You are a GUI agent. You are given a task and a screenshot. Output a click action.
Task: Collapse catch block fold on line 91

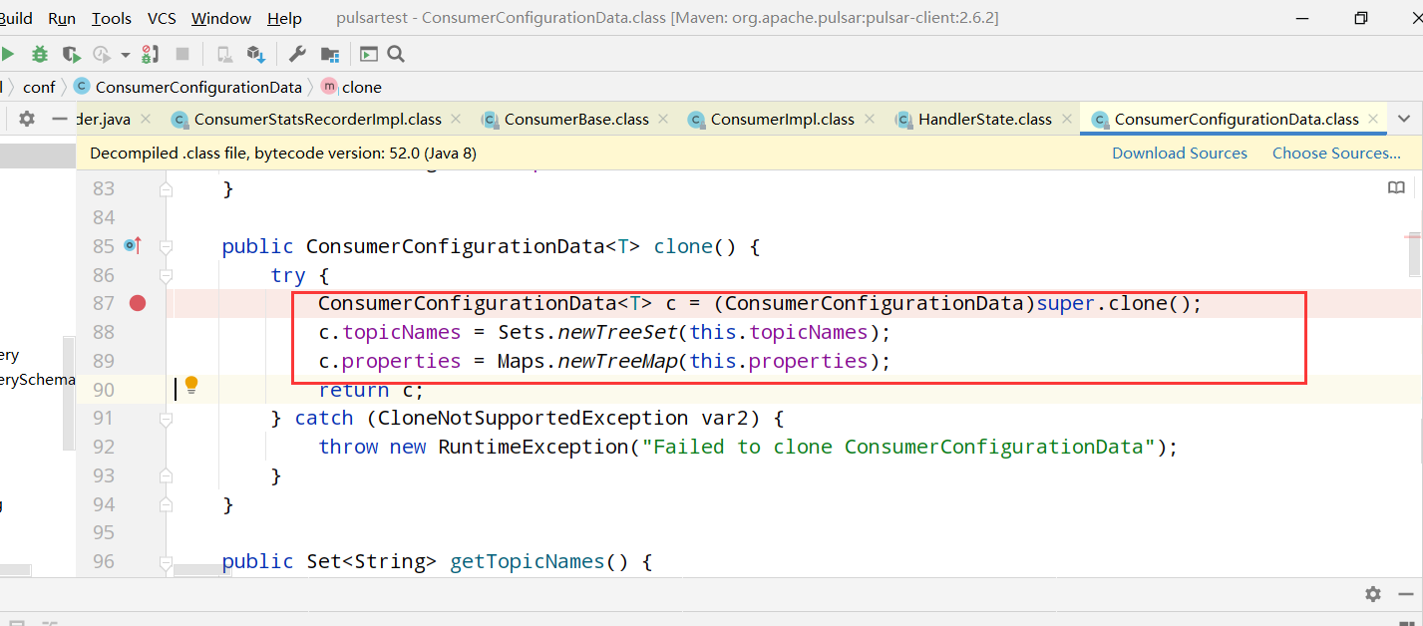tap(167, 418)
